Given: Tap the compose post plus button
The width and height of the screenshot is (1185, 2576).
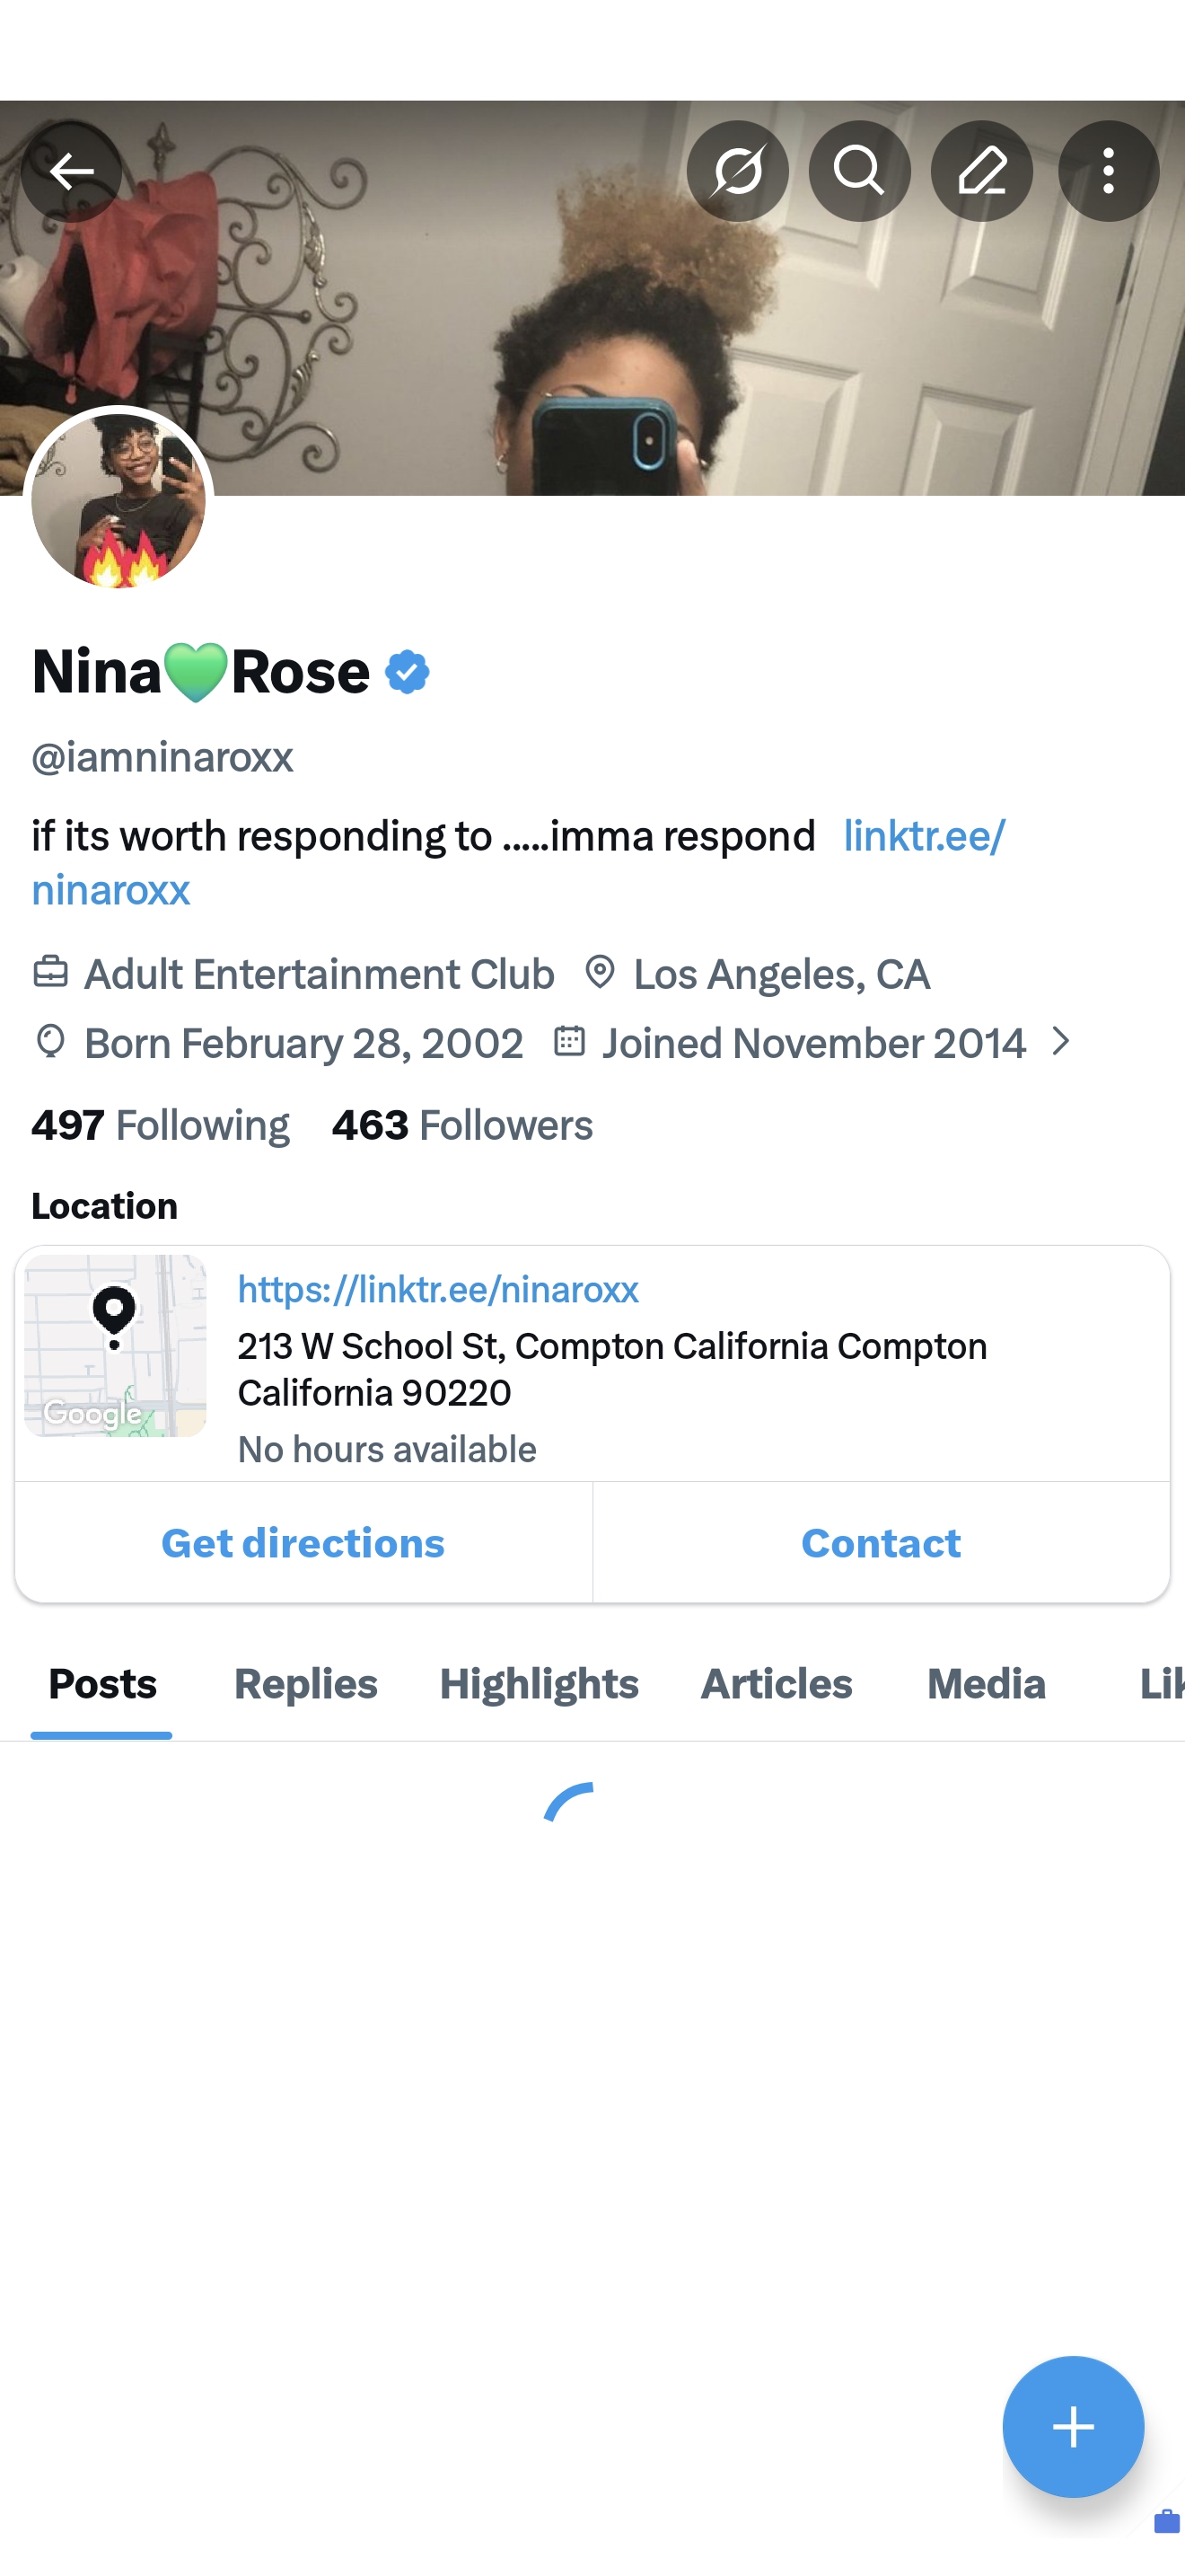Looking at the screenshot, I should (1072, 2426).
